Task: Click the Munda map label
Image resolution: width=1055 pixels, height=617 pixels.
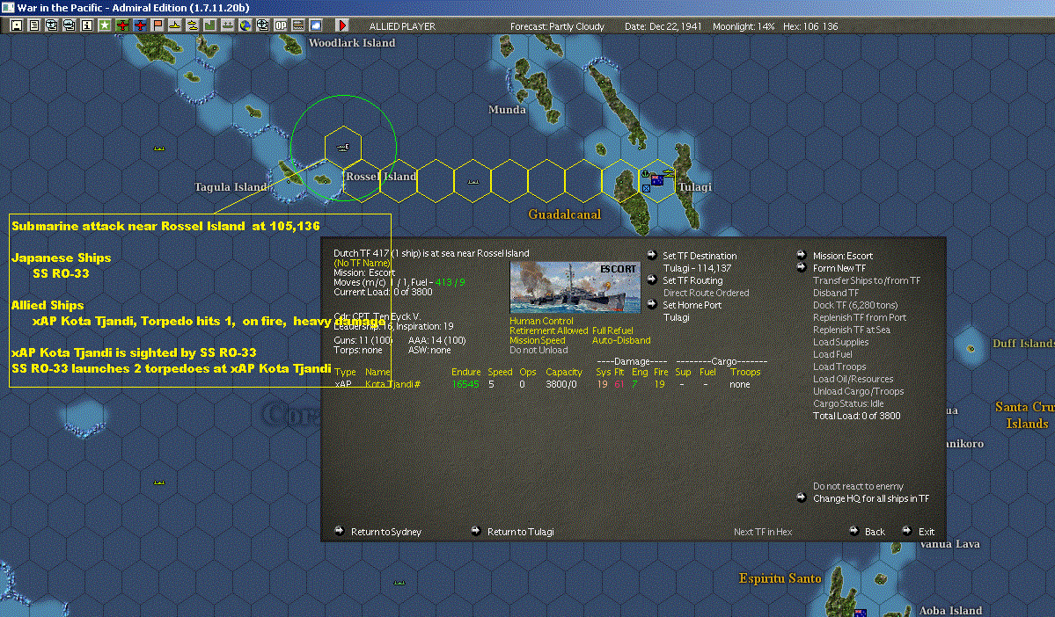Action: pyautogui.click(x=507, y=110)
